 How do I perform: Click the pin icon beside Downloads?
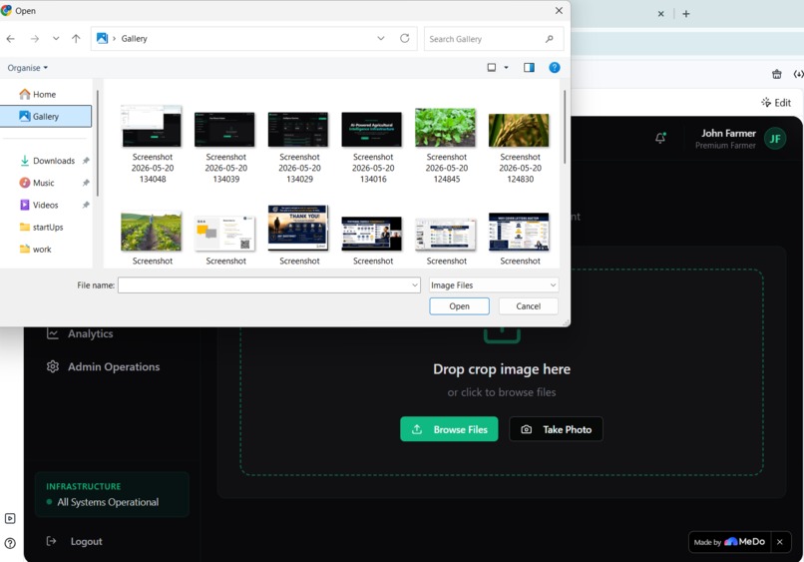click(x=86, y=161)
